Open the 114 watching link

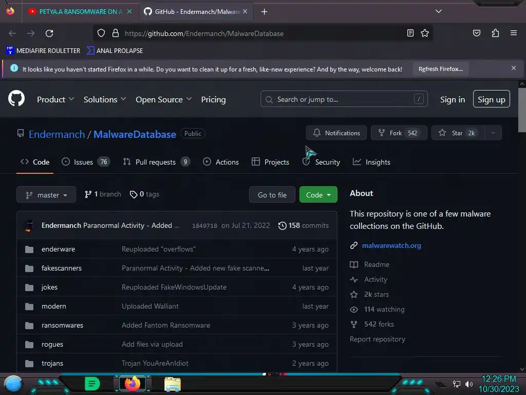377,309
